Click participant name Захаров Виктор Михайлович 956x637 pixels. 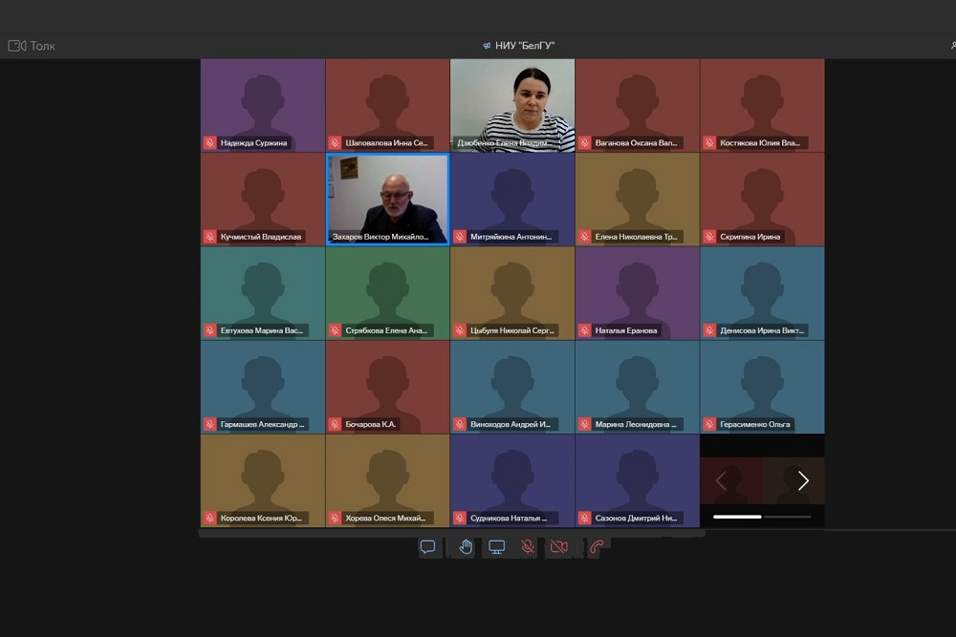[386, 237]
